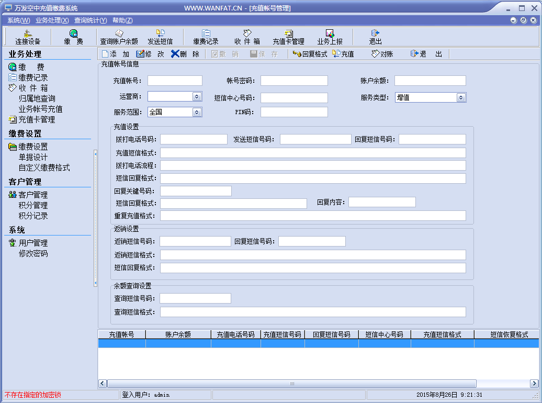Click the 充值帐号 input field
This screenshot has width=542, height=403.
pyautogui.click(x=175, y=81)
